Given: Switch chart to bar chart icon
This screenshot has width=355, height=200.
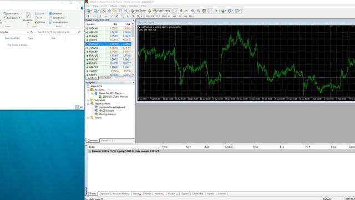Looking at the screenshot, I should pyautogui.click(x=176, y=11).
